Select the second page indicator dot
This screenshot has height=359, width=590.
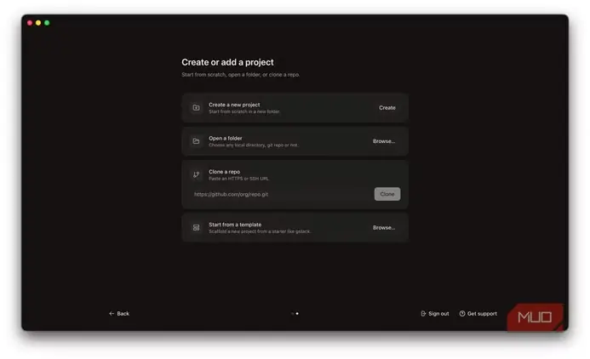tap(297, 314)
